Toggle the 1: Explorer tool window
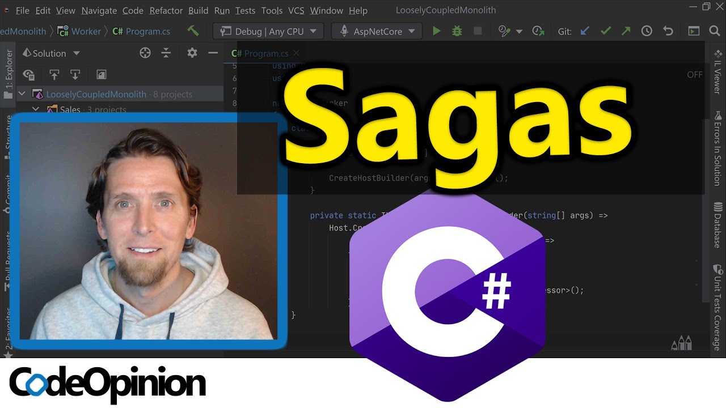The image size is (726, 408). (9, 75)
